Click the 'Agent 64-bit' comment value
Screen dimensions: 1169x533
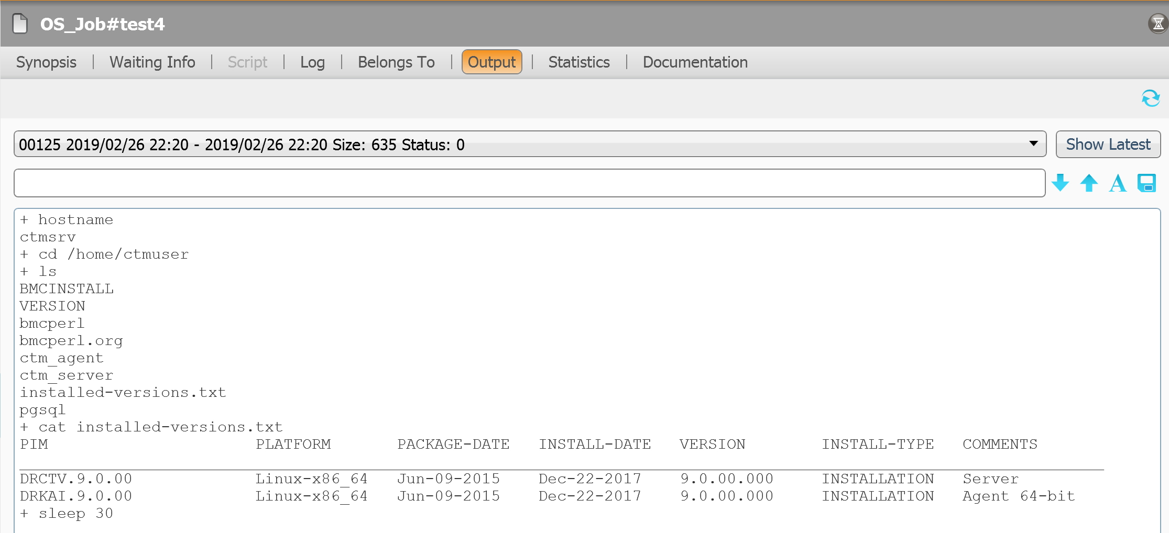[x=1019, y=496]
